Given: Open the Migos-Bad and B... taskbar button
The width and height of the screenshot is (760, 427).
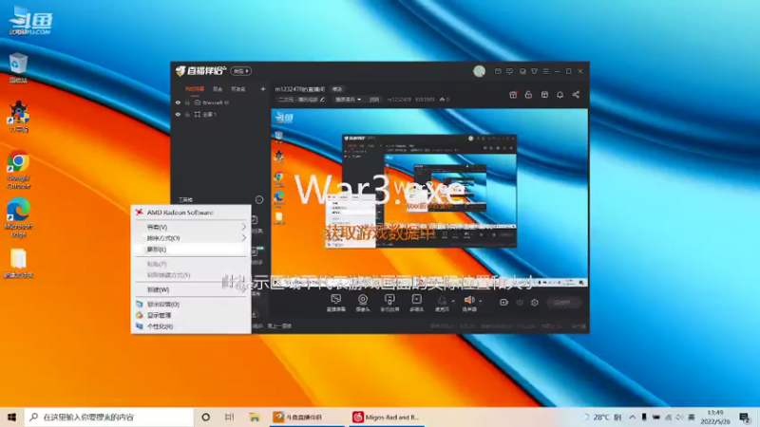Looking at the screenshot, I should (387, 417).
